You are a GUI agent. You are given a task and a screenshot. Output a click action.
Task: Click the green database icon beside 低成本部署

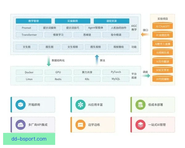click(x=140, y=105)
